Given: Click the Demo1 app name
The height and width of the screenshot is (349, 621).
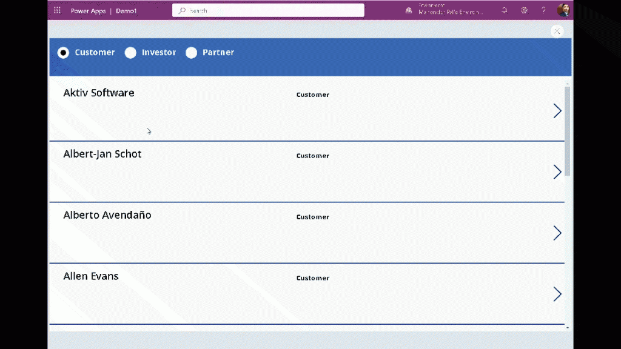Looking at the screenshot, I should 126,11.
